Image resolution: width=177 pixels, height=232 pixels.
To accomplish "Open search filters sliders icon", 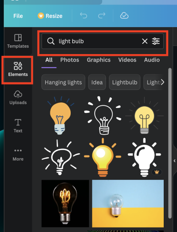I will [x=156, y=41].
